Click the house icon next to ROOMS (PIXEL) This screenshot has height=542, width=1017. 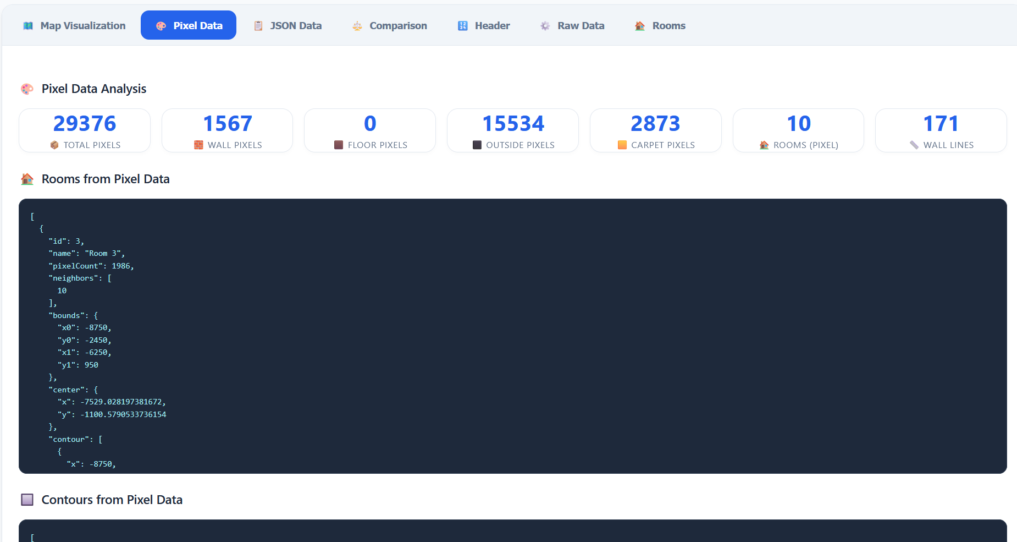764,145
